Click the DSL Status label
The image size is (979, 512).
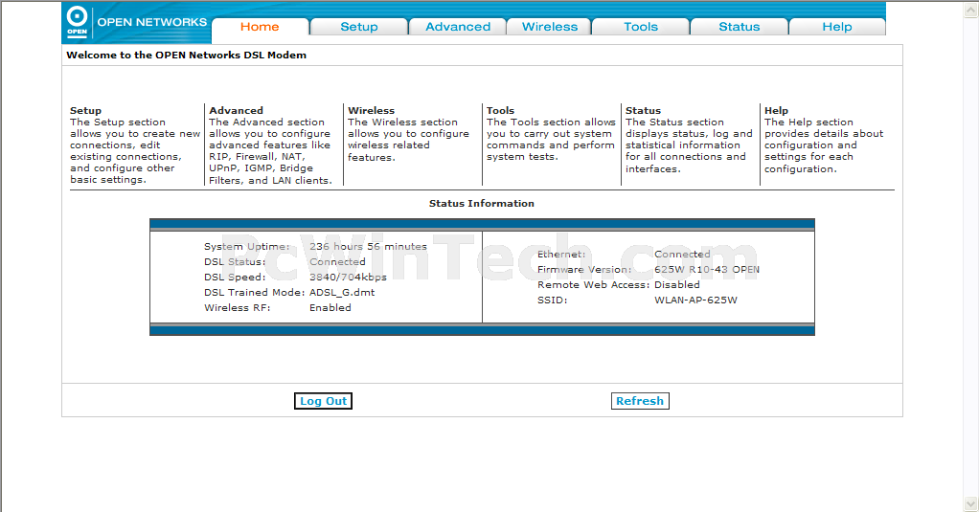pyautogui.click(x=235, y=262)
